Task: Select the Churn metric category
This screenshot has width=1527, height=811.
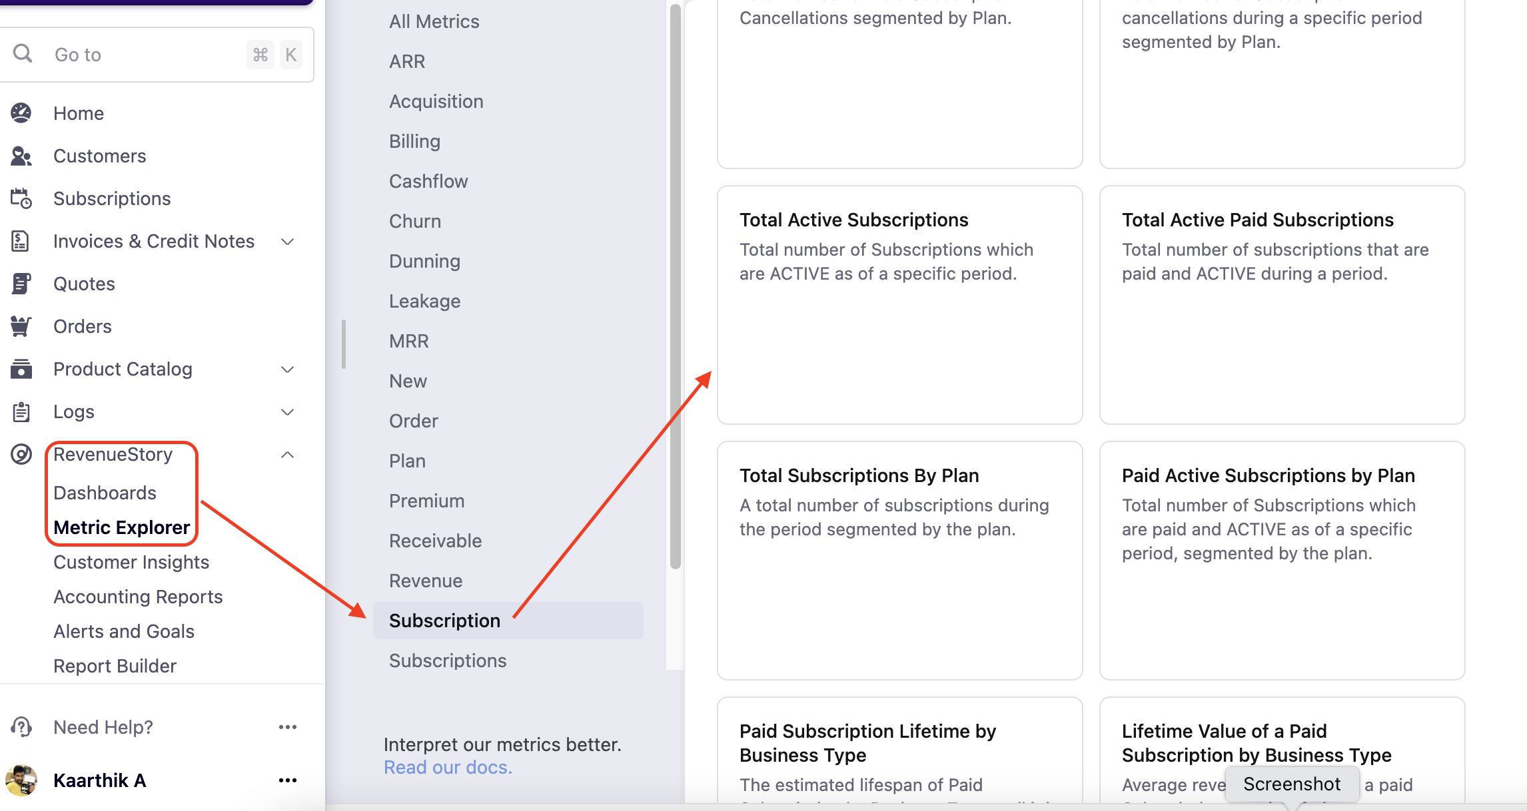Action: pyautogui.click(x=415, y=221)
